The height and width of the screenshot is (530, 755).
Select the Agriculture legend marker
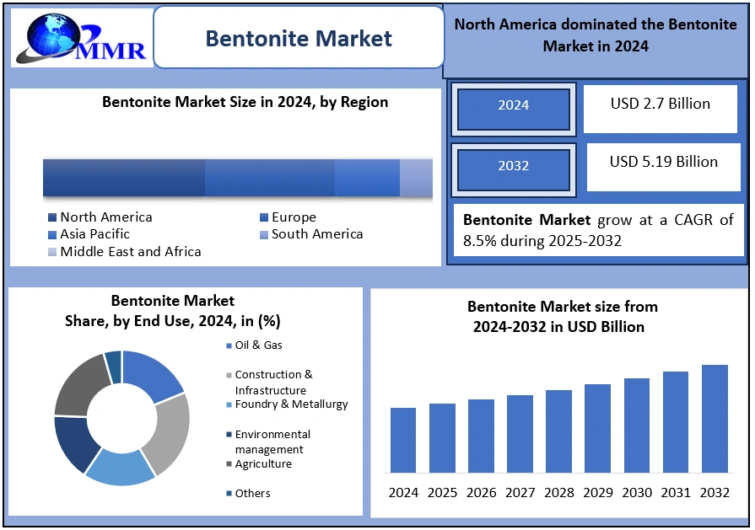tap(229, 464)
